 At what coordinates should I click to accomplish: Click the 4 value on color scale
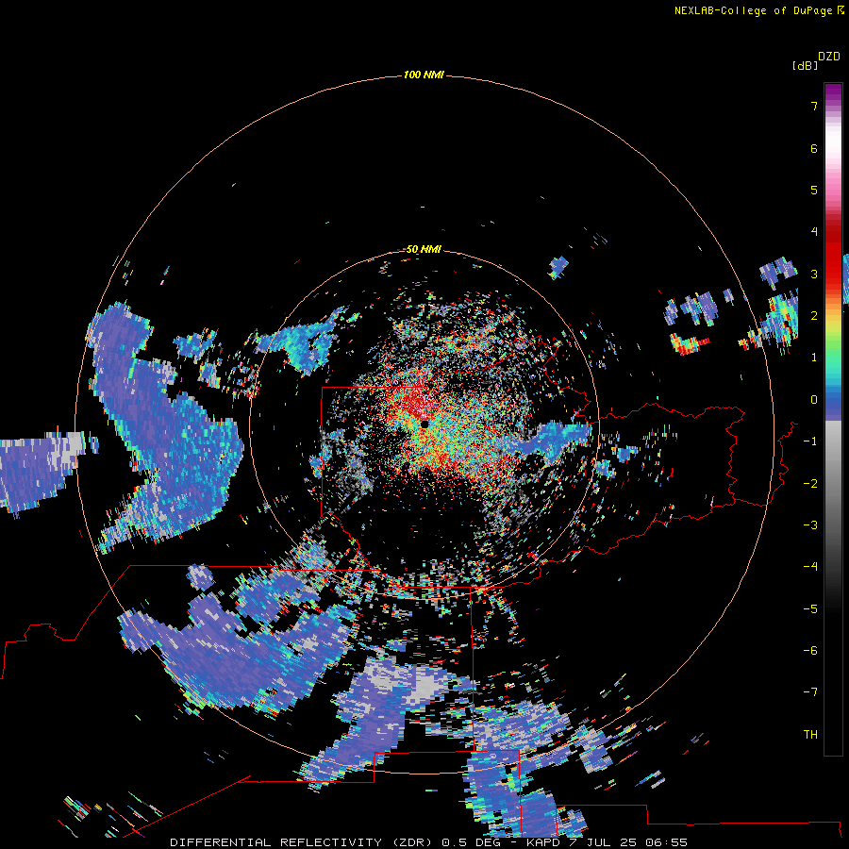point(814,232)
